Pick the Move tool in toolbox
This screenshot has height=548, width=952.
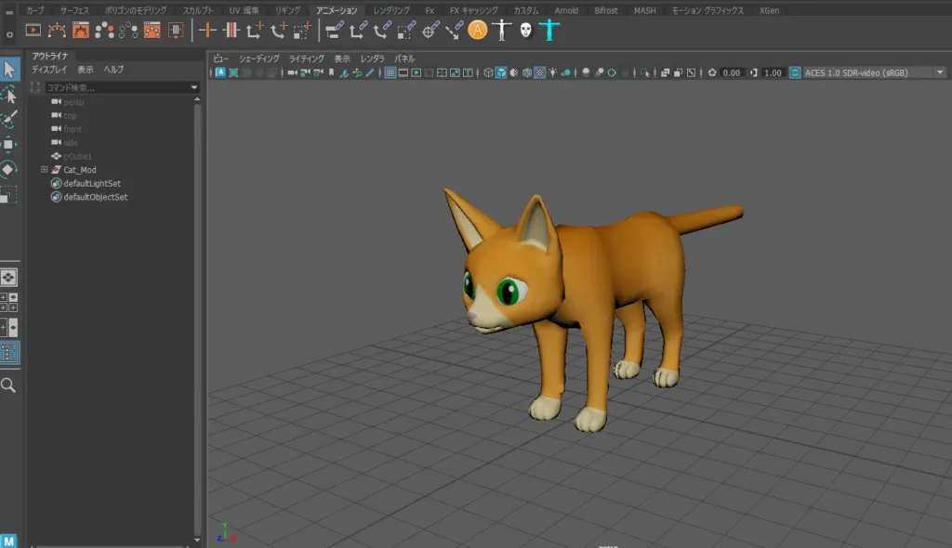pyautogui.click(x=8, y=144)
